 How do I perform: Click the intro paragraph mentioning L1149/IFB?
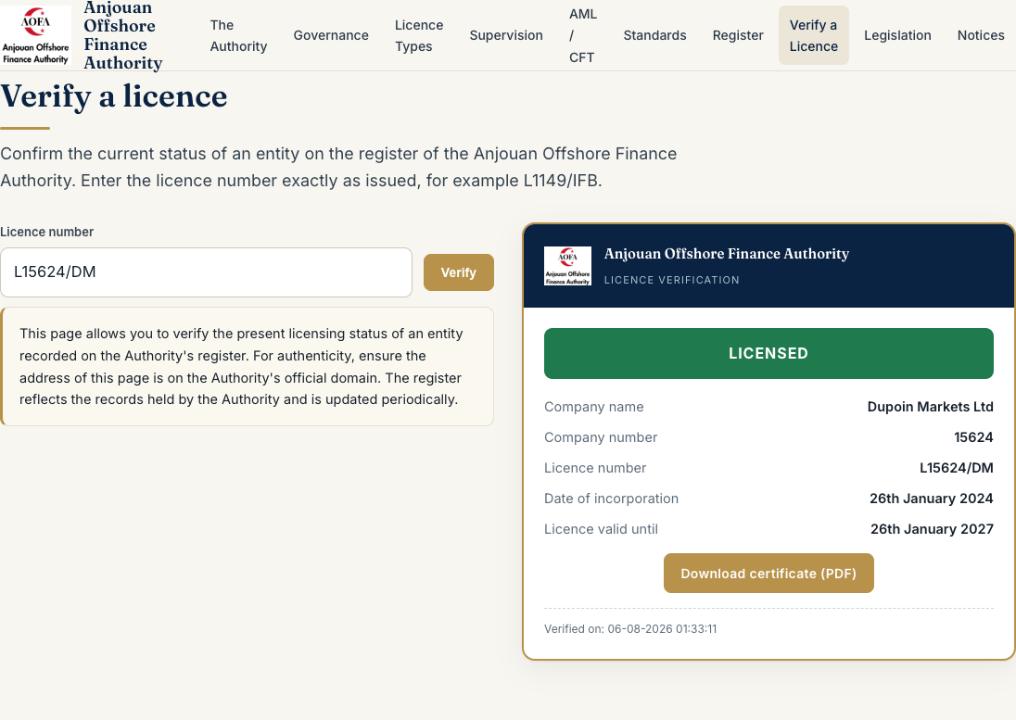pos(338,167)
